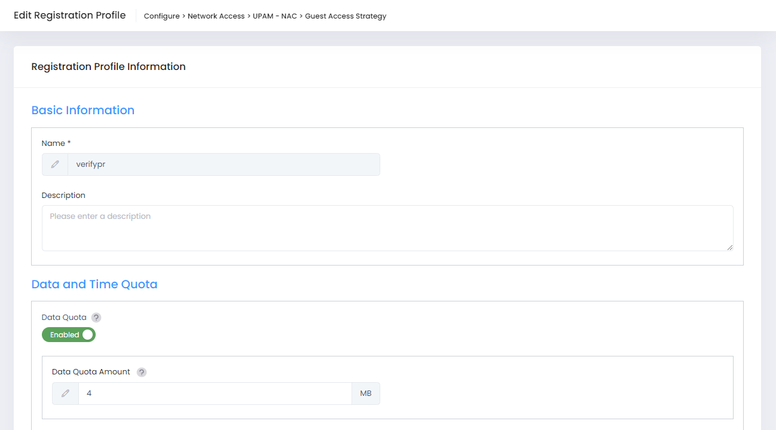
Task: Focus the Description text area
Action: coord(387,228)
